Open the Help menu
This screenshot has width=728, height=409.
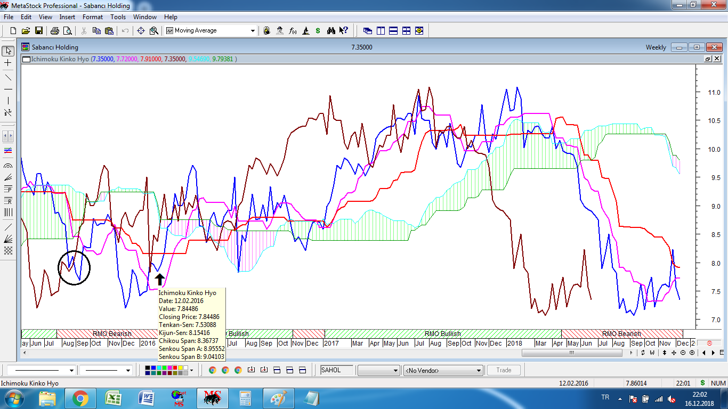tap(171, 17)
